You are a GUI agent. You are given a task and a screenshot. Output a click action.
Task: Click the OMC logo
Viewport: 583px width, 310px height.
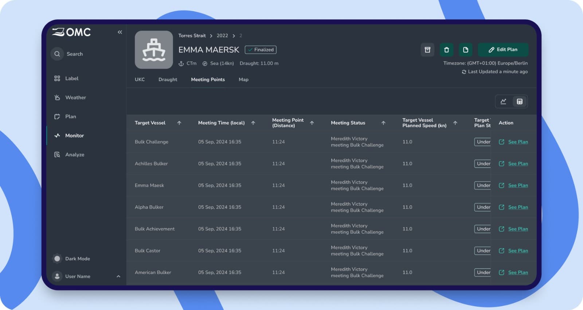coord(71,32)
